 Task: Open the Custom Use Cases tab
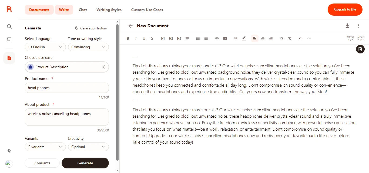click(x=147, y=10)
